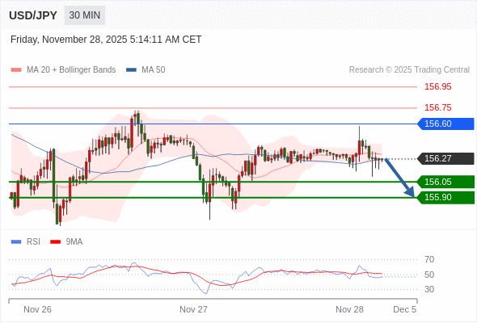This screenshot has height=323, width=477.
Task: Open the Research © 2025 Trading Central credit
Action: 409,70
